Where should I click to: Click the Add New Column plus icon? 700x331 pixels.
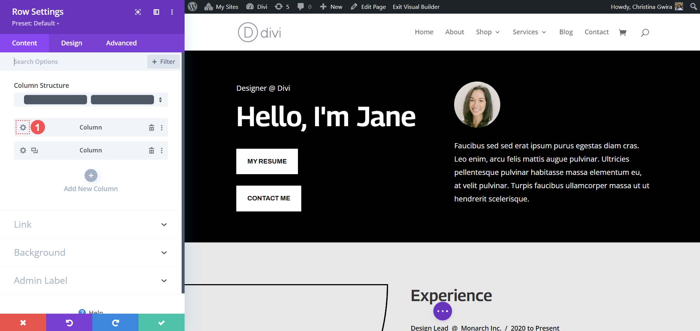click(91, 176)
